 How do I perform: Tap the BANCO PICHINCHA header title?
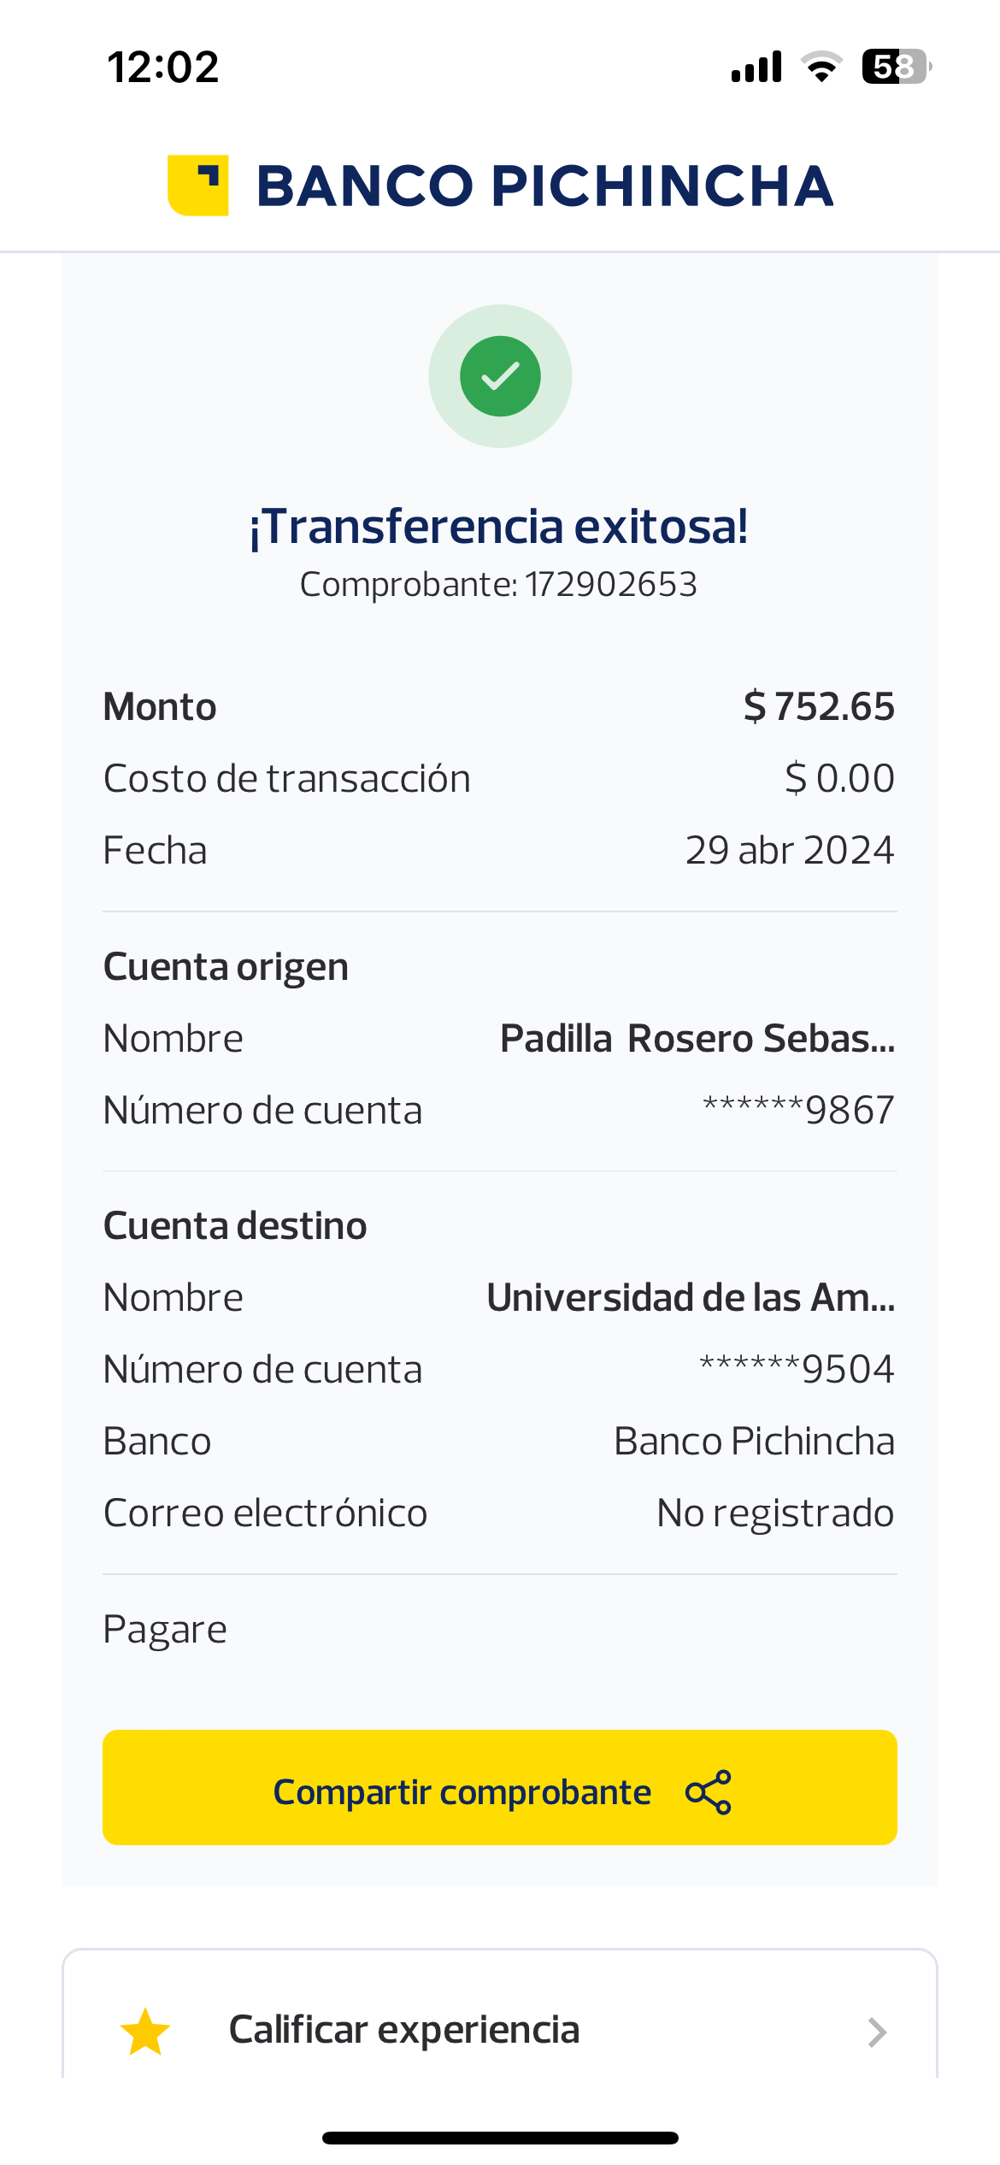pos(544,186)
